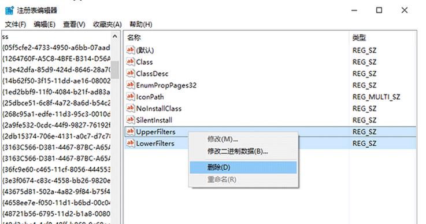Click the REG_SZ type in the NoInstallClass row
426x224 pixels.
[x=364, y=109]
